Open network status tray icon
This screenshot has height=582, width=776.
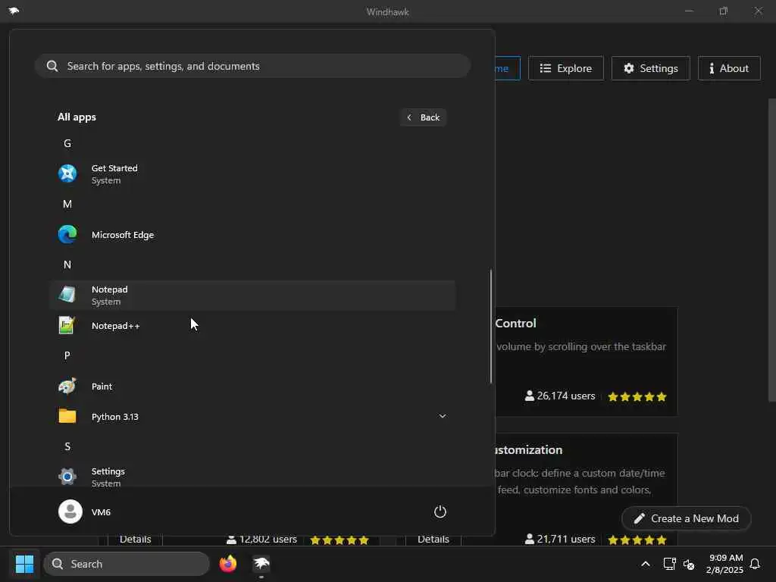coord(669,564)
